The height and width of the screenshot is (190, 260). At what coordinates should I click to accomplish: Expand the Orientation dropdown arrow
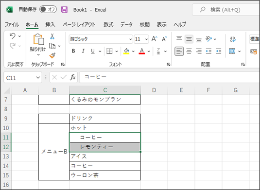(x=215, y=39)
